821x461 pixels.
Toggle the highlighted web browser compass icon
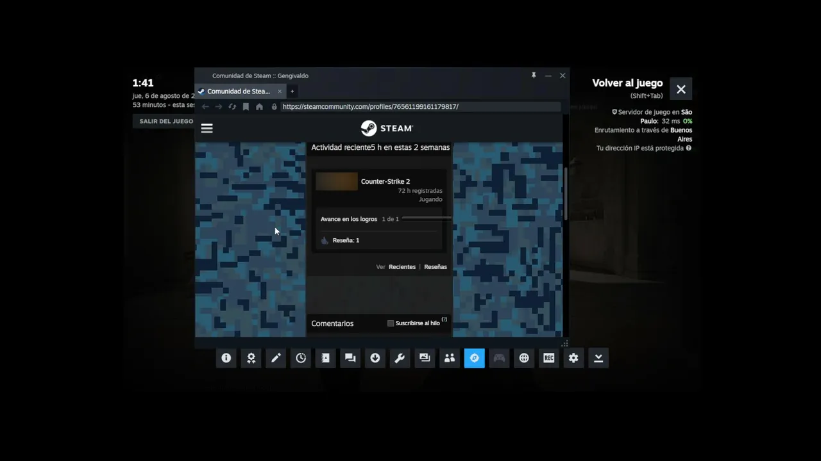coord(475,358)
